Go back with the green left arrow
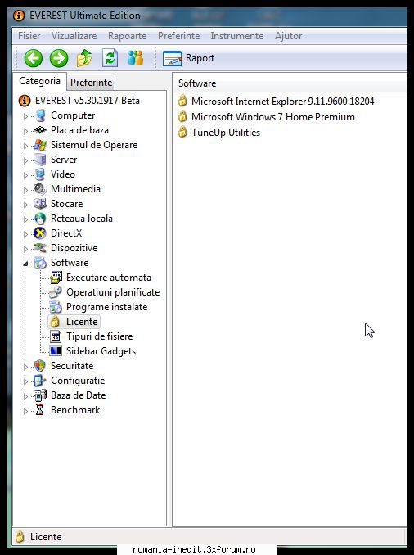The height and width of the screenshot is (555, 414). point(34,58)
